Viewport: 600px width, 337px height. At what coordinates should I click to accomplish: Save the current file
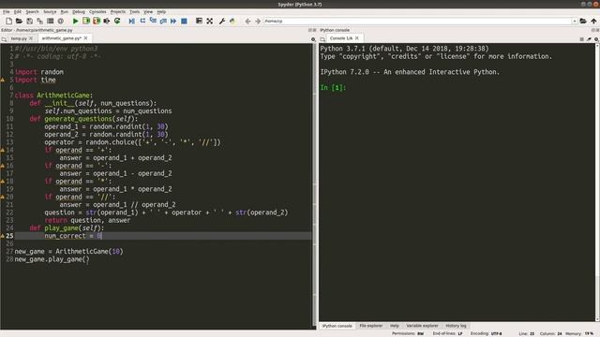[29, 21]
